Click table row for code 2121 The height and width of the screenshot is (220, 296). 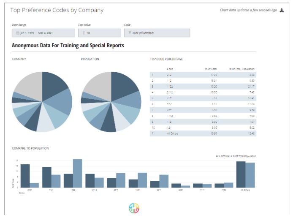pyautogui.click(x=203, y=74)
